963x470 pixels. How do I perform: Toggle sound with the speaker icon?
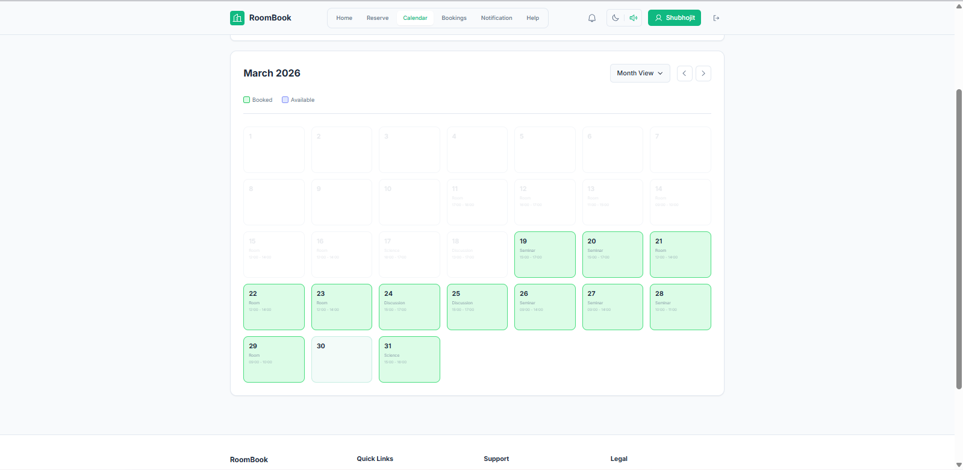(633, 18)
